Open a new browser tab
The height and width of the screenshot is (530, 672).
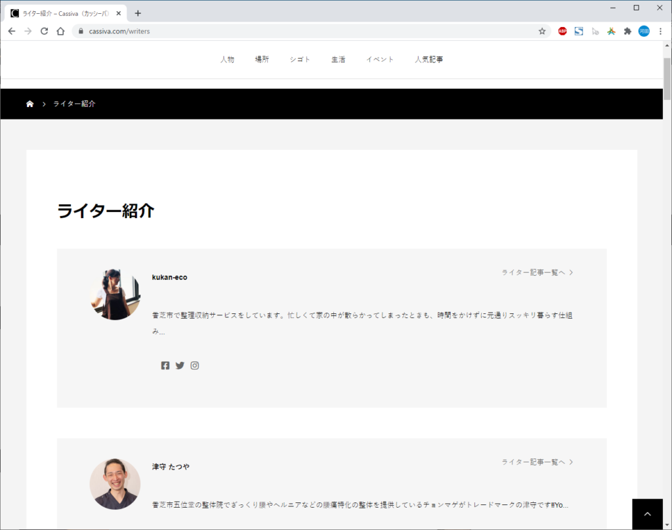point(138,13)
